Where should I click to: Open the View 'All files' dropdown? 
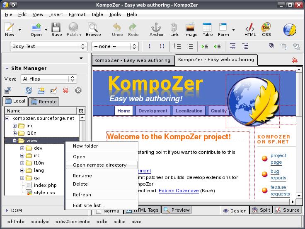(x=49, y=79)
